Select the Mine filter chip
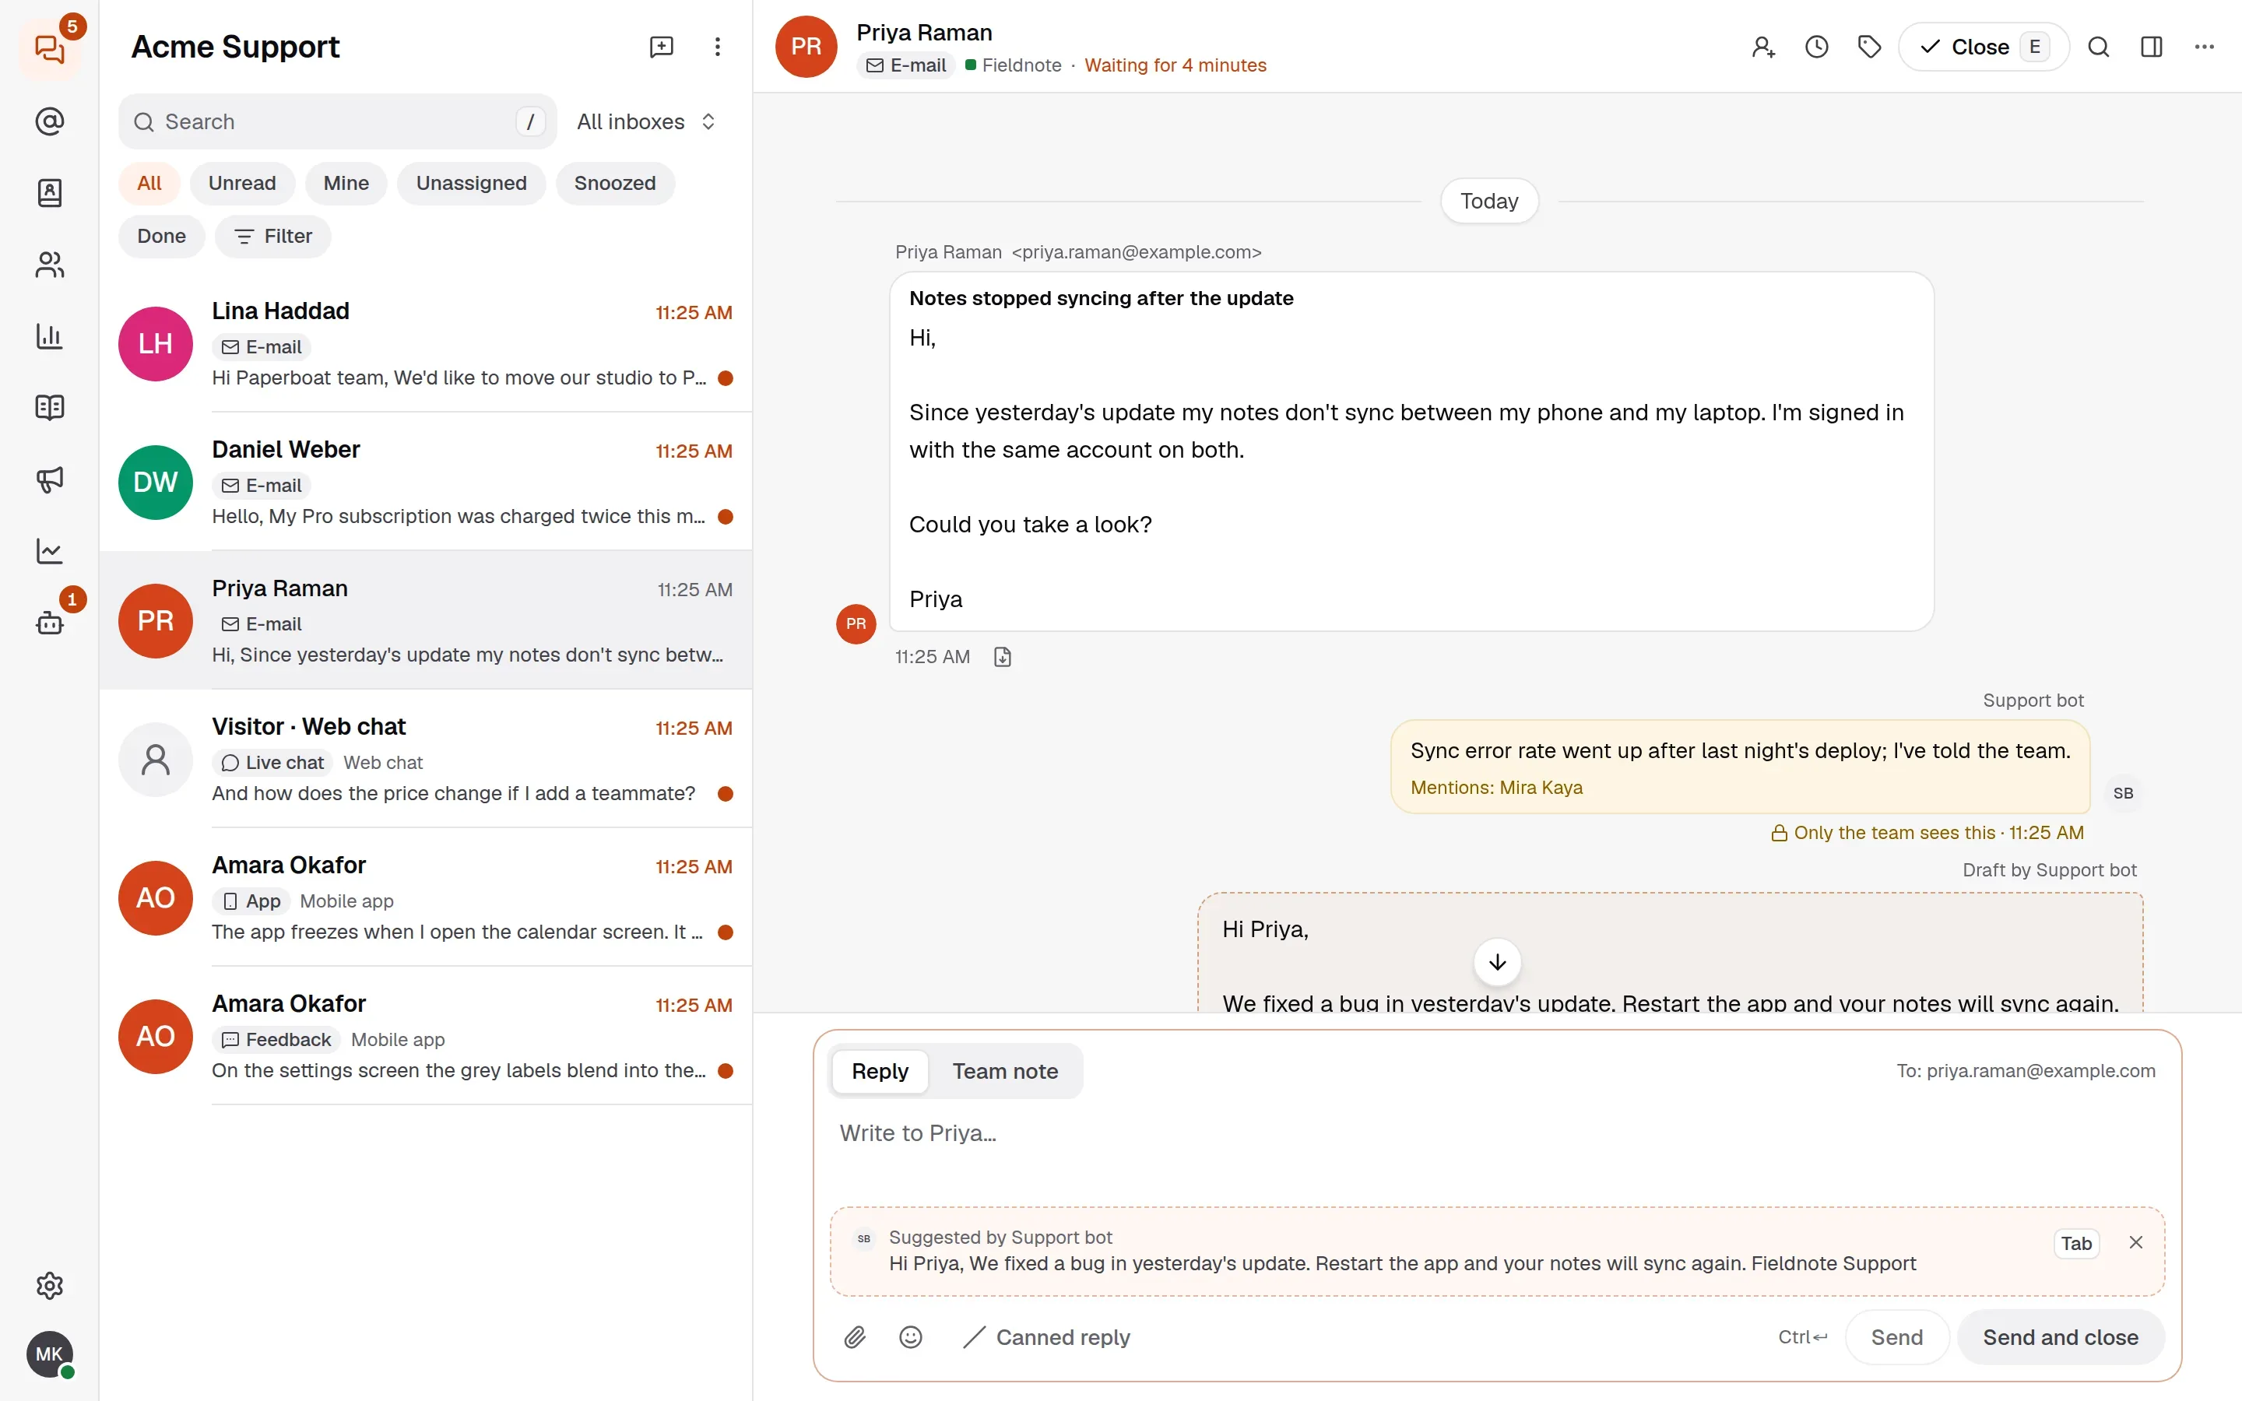This screenshot has height=1401, width=2242. (x=346, y=184)
